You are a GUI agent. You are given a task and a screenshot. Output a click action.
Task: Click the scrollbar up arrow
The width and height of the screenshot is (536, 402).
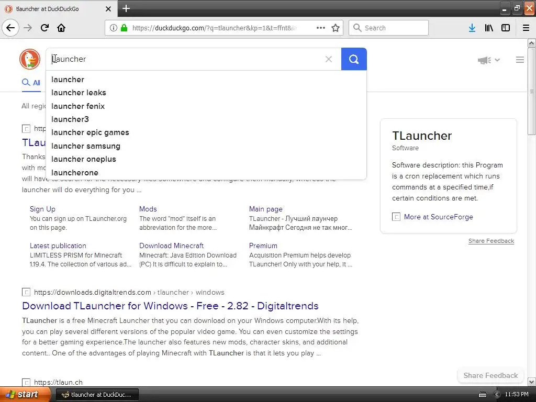click(x=531, y=43)
